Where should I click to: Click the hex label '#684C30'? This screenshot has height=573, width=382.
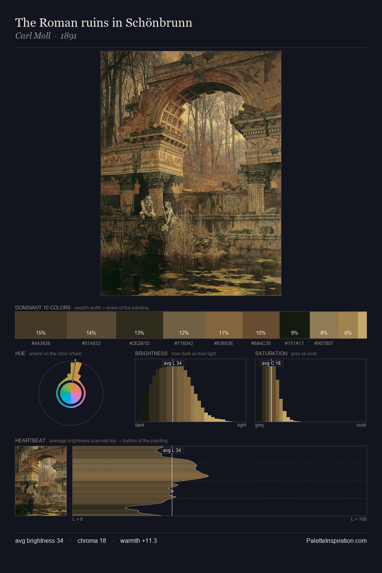point(261,343)
